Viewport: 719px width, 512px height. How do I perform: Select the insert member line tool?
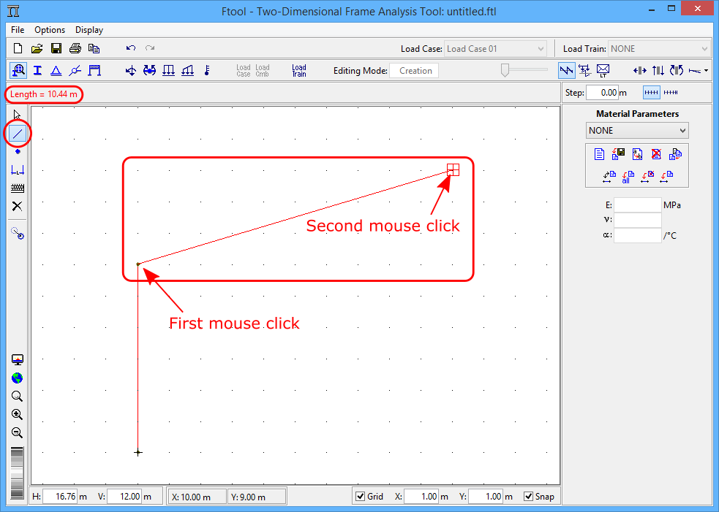[x=18, y=133]
